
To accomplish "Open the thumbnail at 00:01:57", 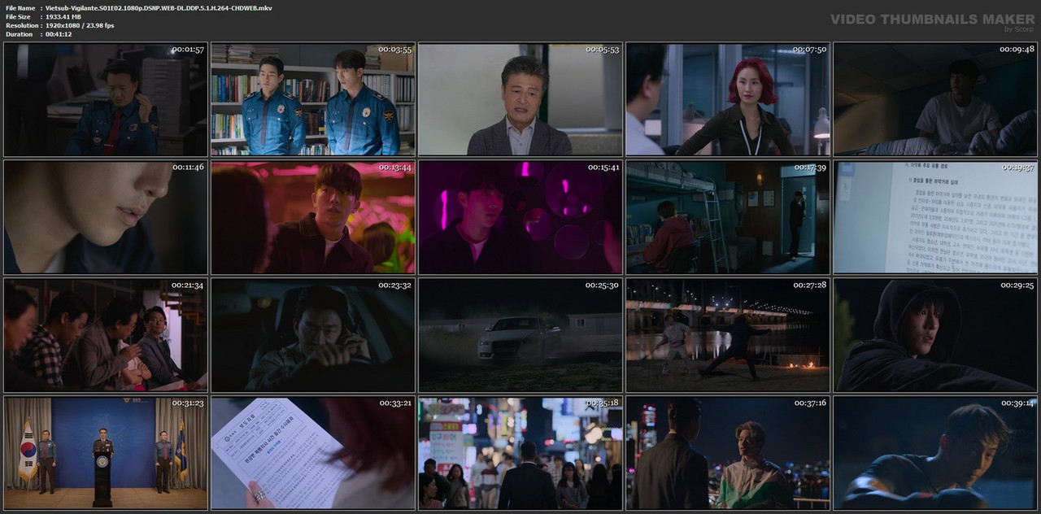I will (x=106, y=99).
